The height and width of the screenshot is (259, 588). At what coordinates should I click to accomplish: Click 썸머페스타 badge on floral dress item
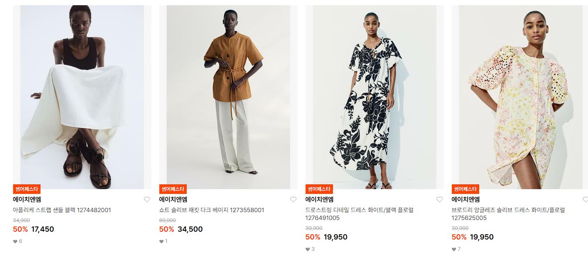[x=319, y=189]
